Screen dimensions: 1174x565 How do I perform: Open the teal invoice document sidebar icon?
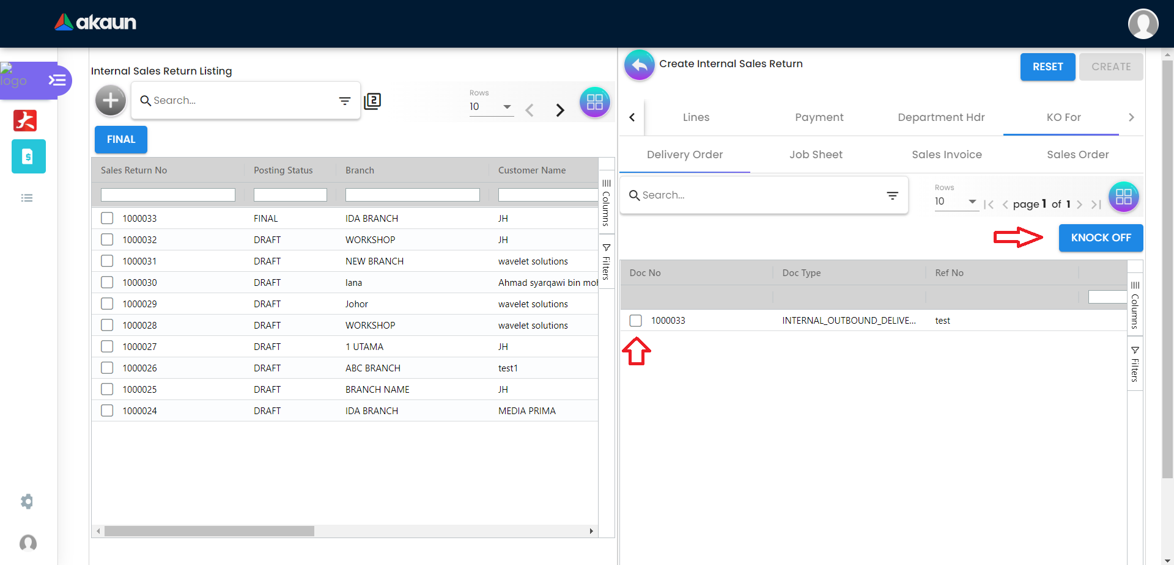tap(28, 156)
